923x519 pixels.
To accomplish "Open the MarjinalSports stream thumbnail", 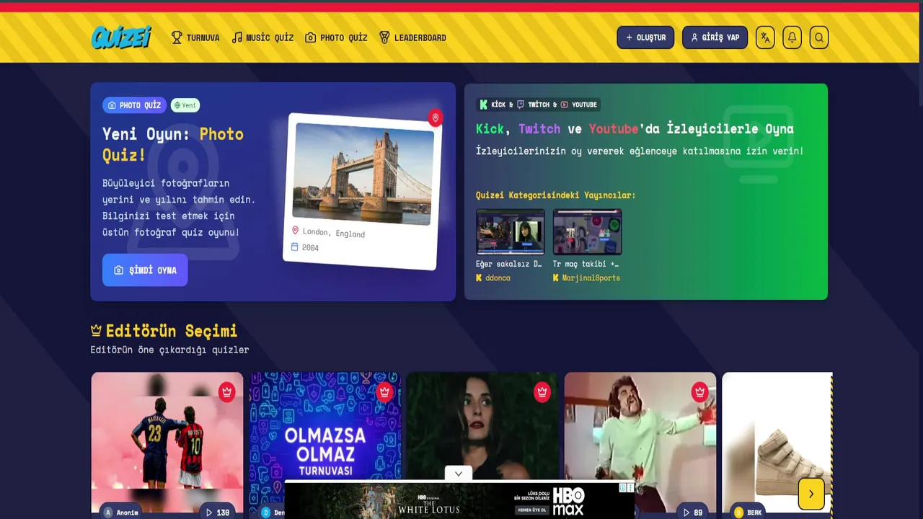I will pos(587,232).
